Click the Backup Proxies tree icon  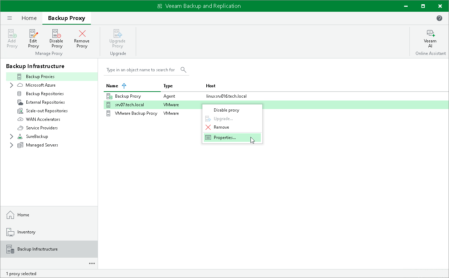(x=19, y=77)
